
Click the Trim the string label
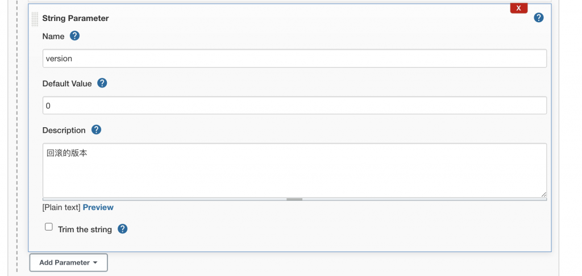click(85, 229)
